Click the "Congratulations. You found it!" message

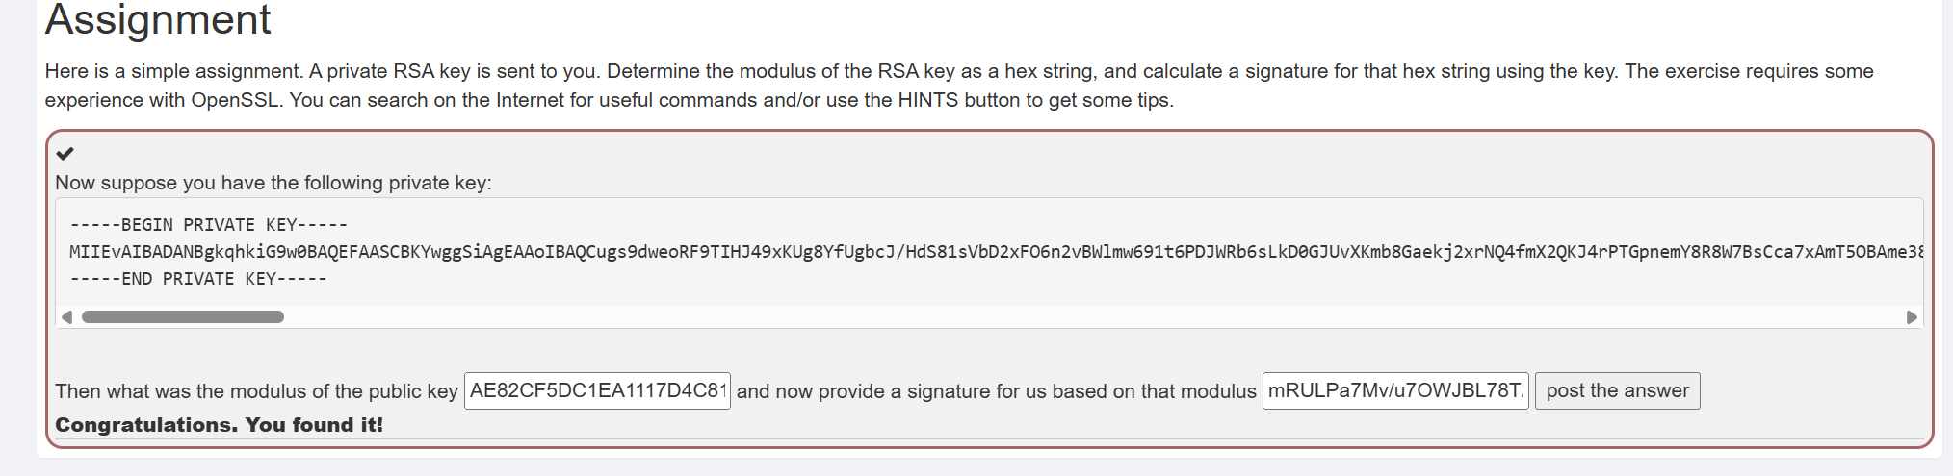219,425
